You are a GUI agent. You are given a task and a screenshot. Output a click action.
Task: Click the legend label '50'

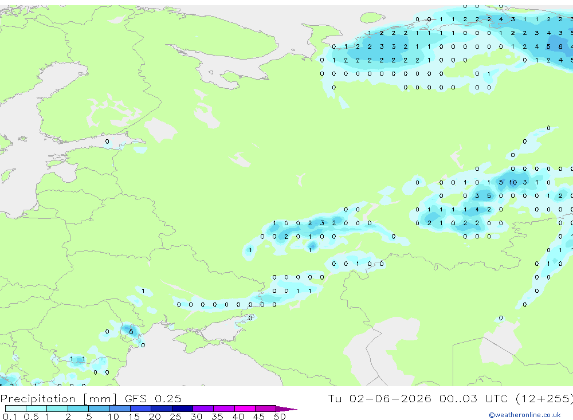point(280,417)
